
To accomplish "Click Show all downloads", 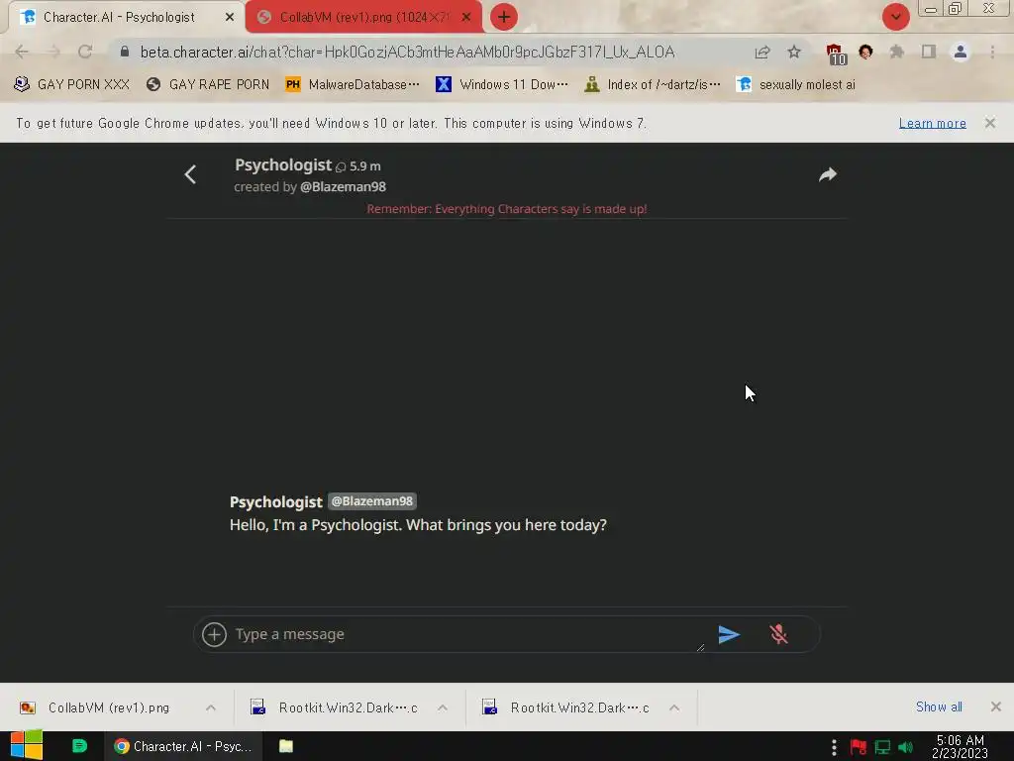I will 939,707.
